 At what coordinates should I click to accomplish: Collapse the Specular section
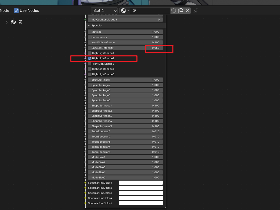pyautogui.click(x=89, y=26)
